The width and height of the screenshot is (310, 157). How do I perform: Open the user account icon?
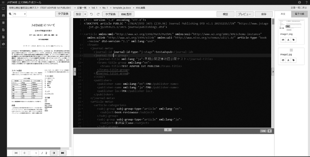click(300, 2)
